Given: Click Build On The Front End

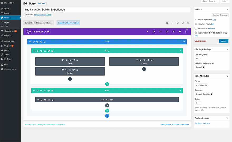Looking at the screenshot, I should pyautogui.click(x=68, y=23).
